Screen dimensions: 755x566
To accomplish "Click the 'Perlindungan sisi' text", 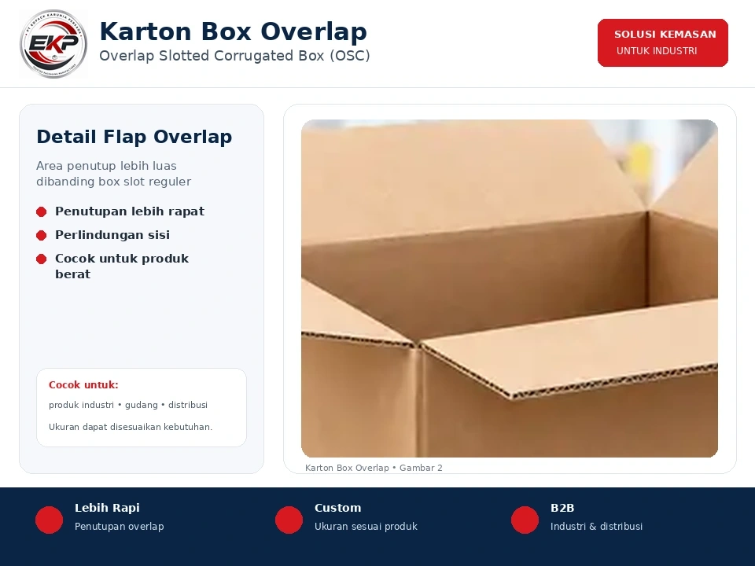I will pos(112,235).
